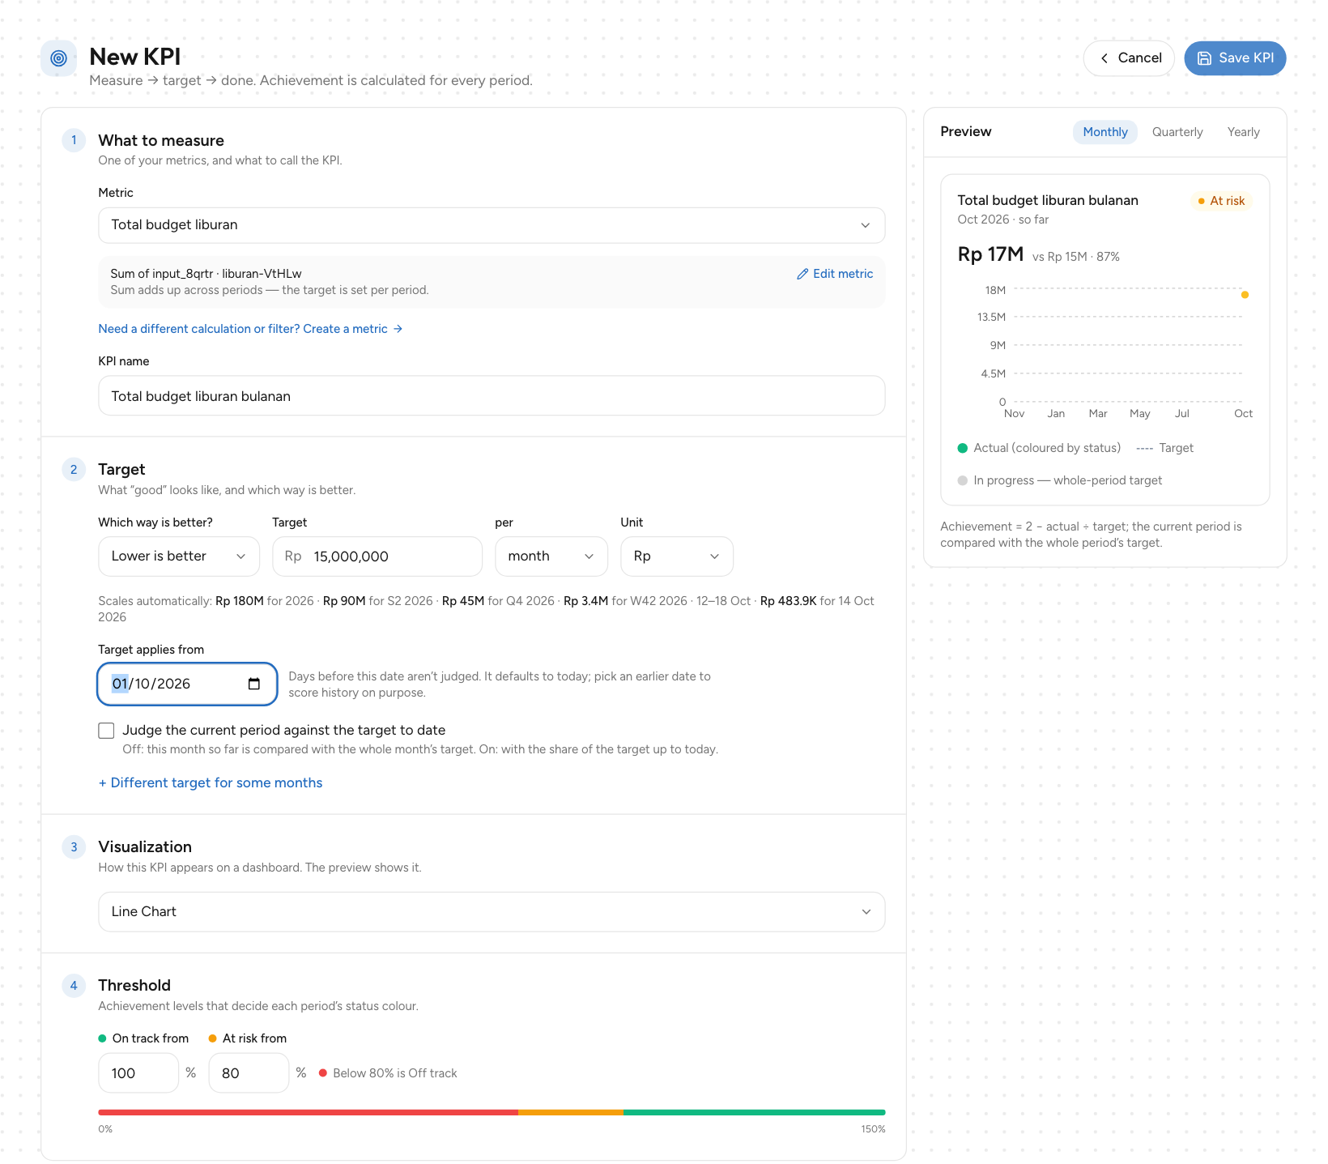The image size is (1328, 1164).
Task: Click the threshold colour bar
Action: [492, 1113]
